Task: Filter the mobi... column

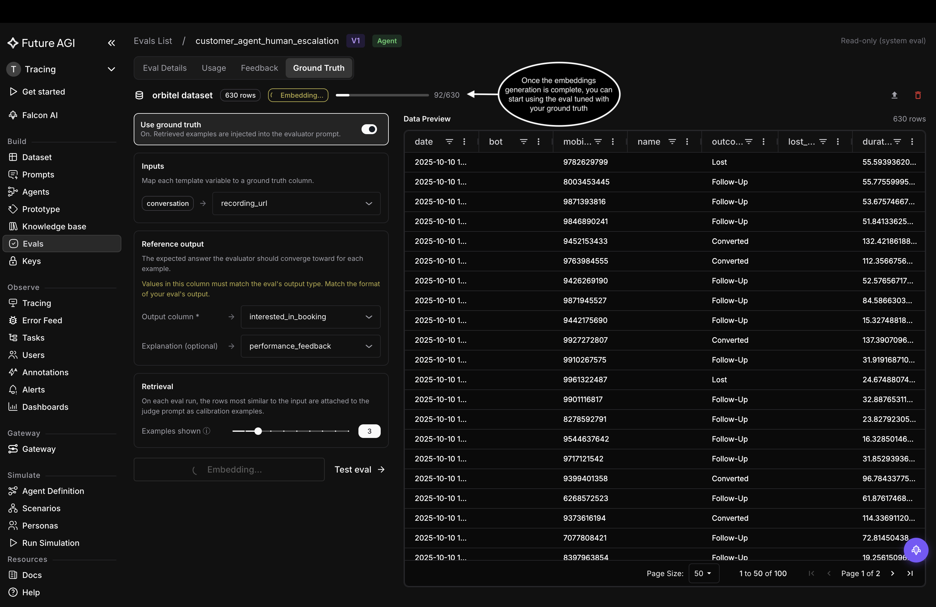Action: [598, 142]
